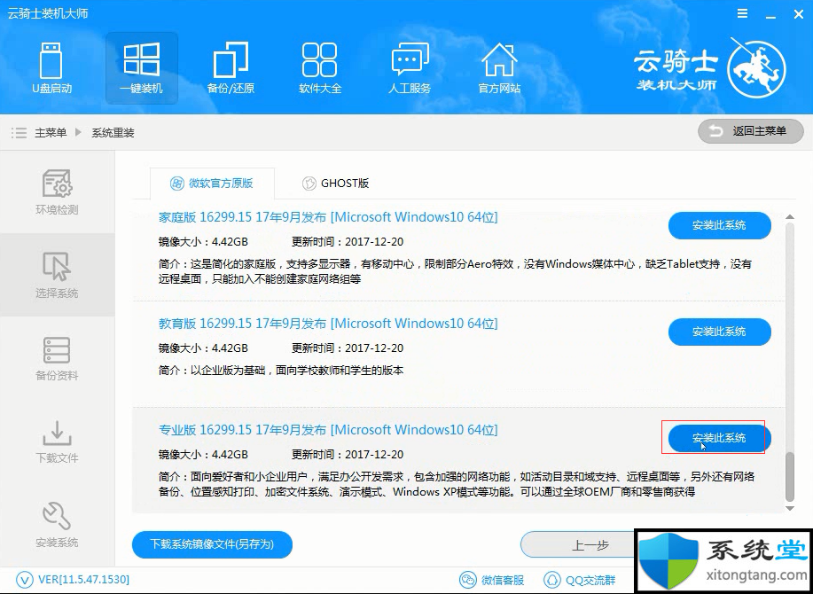Open the title bar menu dash icon
The width and height of the screenshot is (813, 594).
coord(743,14)
